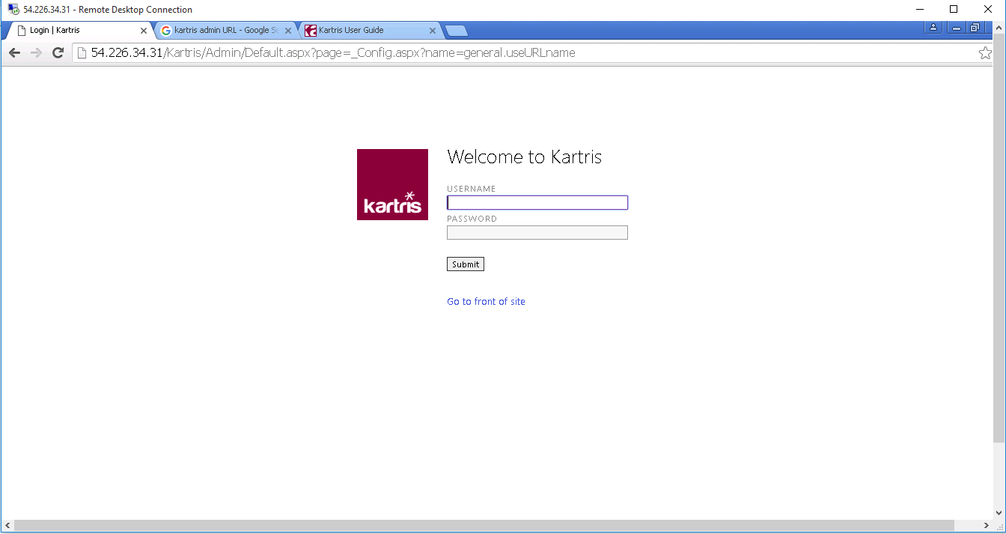Viewport: 1006px width, 534px height.
Task: Navigate back with the browser arrow
Action: tap(14, 52)
